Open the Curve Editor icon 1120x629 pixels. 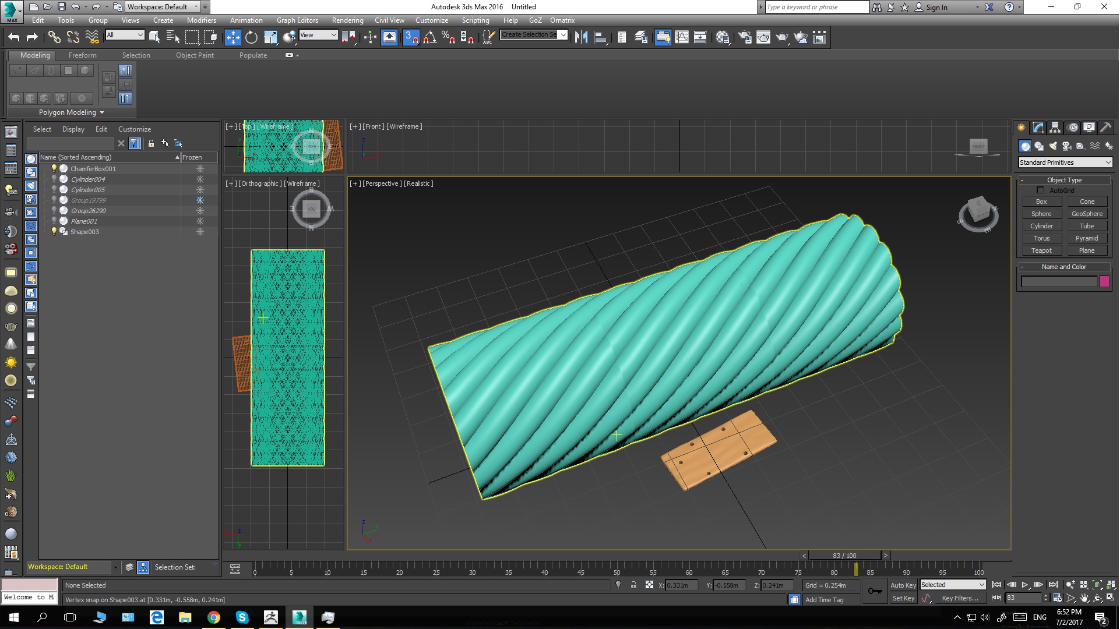point(681,37)
